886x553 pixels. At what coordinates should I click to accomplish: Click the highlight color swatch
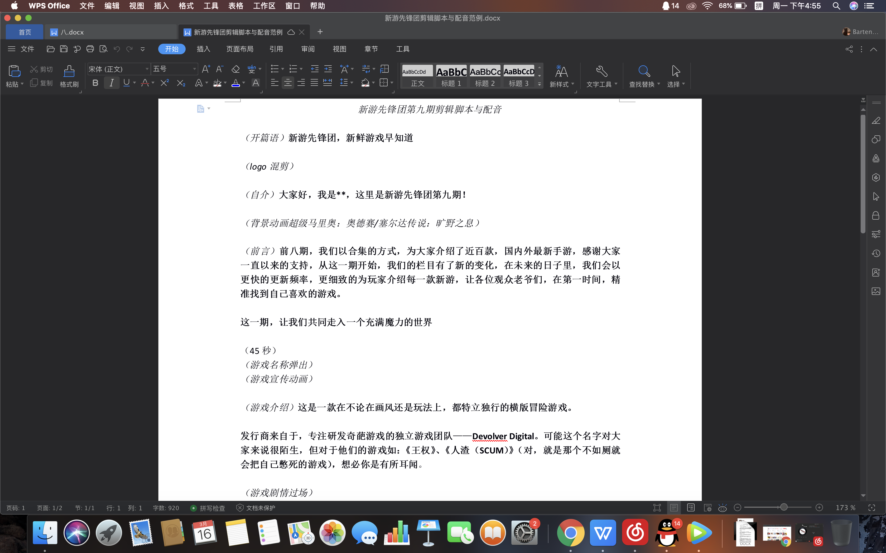218,83
